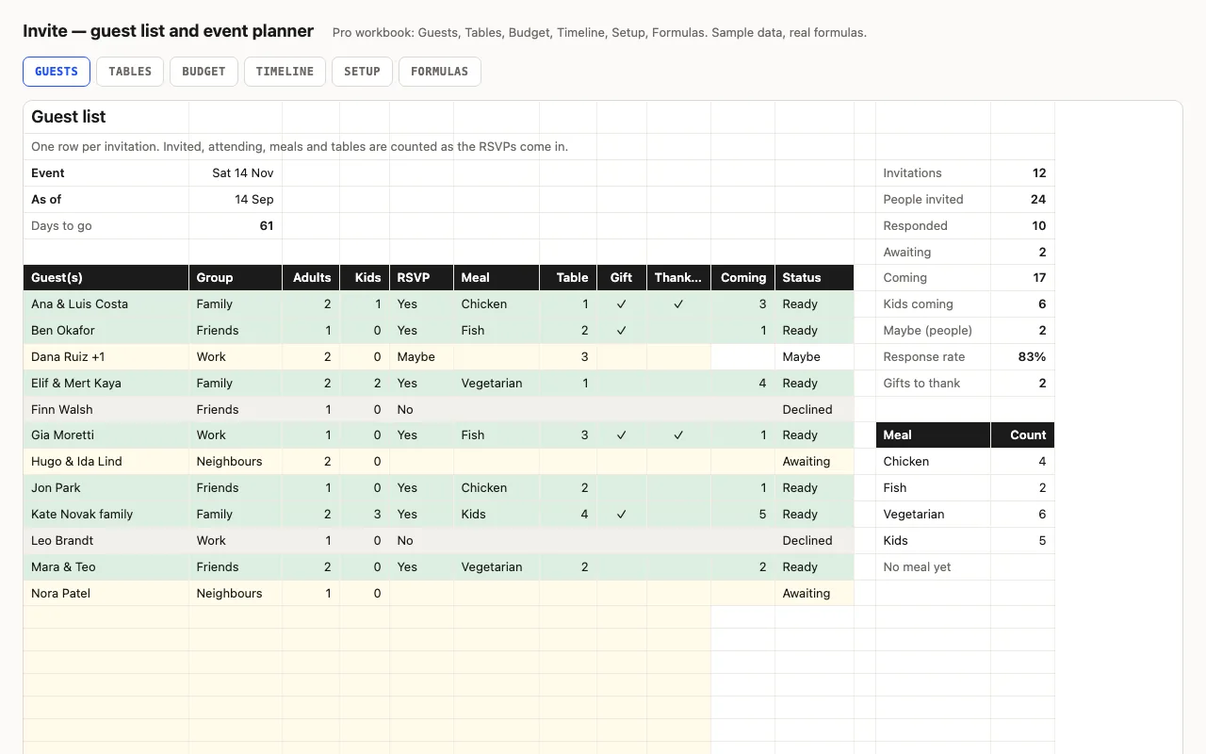This screenshot has width=1206, height=754.
Task: Select the Days to go value 61
Action: [x=236, y=226]
